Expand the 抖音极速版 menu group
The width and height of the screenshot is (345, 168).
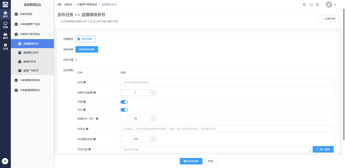click(32, 14)
